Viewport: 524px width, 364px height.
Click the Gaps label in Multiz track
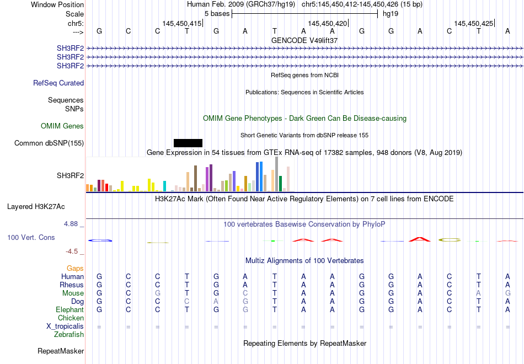coord(75,268)
